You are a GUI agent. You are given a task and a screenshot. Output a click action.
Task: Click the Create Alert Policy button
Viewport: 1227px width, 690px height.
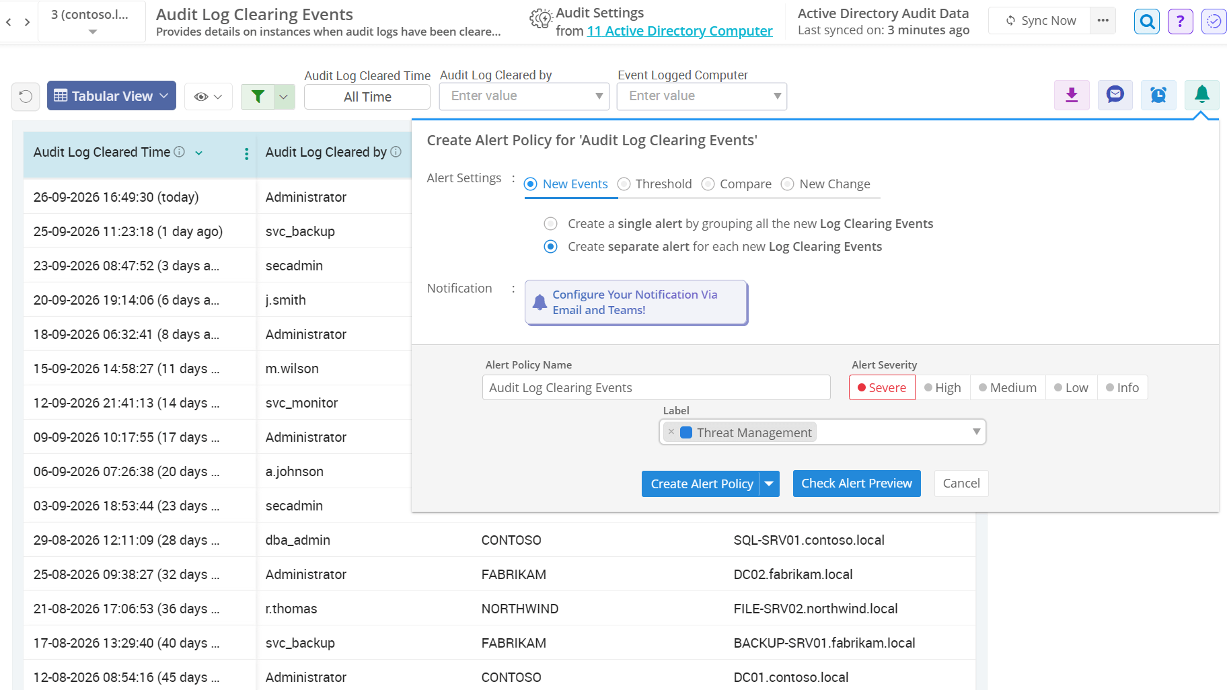pos(701,484)
